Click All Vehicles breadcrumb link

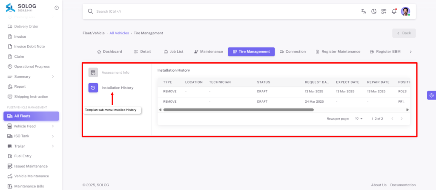[119, 33]
